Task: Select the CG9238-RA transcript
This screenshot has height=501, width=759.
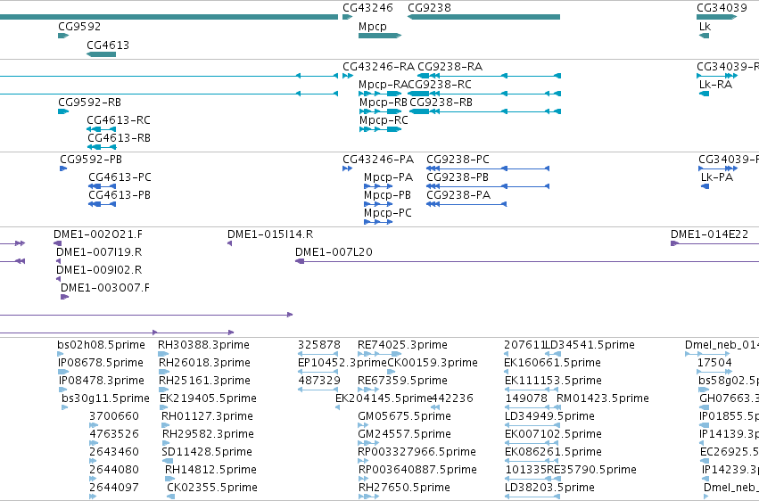Action: [x=450, y=67]
